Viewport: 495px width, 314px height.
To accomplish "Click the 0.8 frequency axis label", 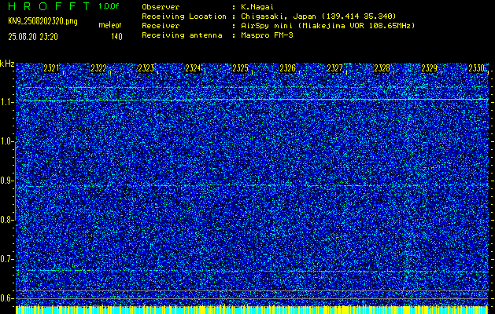I will 6,220.
